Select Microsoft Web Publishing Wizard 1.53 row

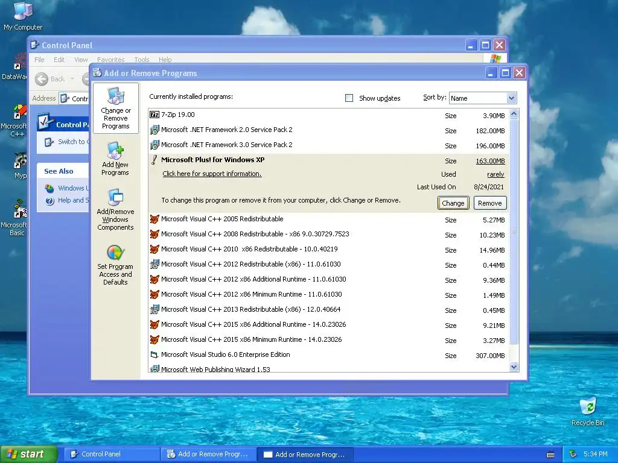click(329, 369)
